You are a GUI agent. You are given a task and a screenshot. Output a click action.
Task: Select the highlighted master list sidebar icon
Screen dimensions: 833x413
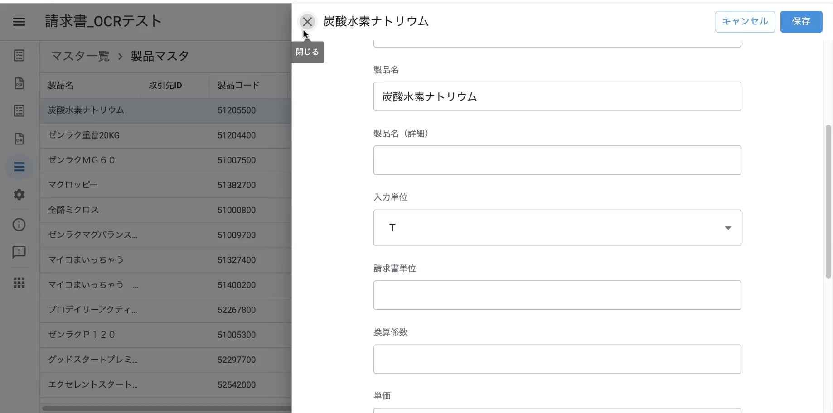click(19, 167)
